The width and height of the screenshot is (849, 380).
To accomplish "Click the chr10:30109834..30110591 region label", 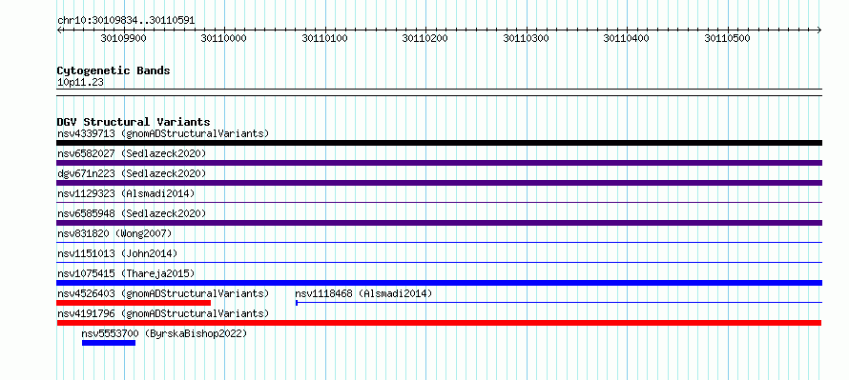I will click(126, 21).
